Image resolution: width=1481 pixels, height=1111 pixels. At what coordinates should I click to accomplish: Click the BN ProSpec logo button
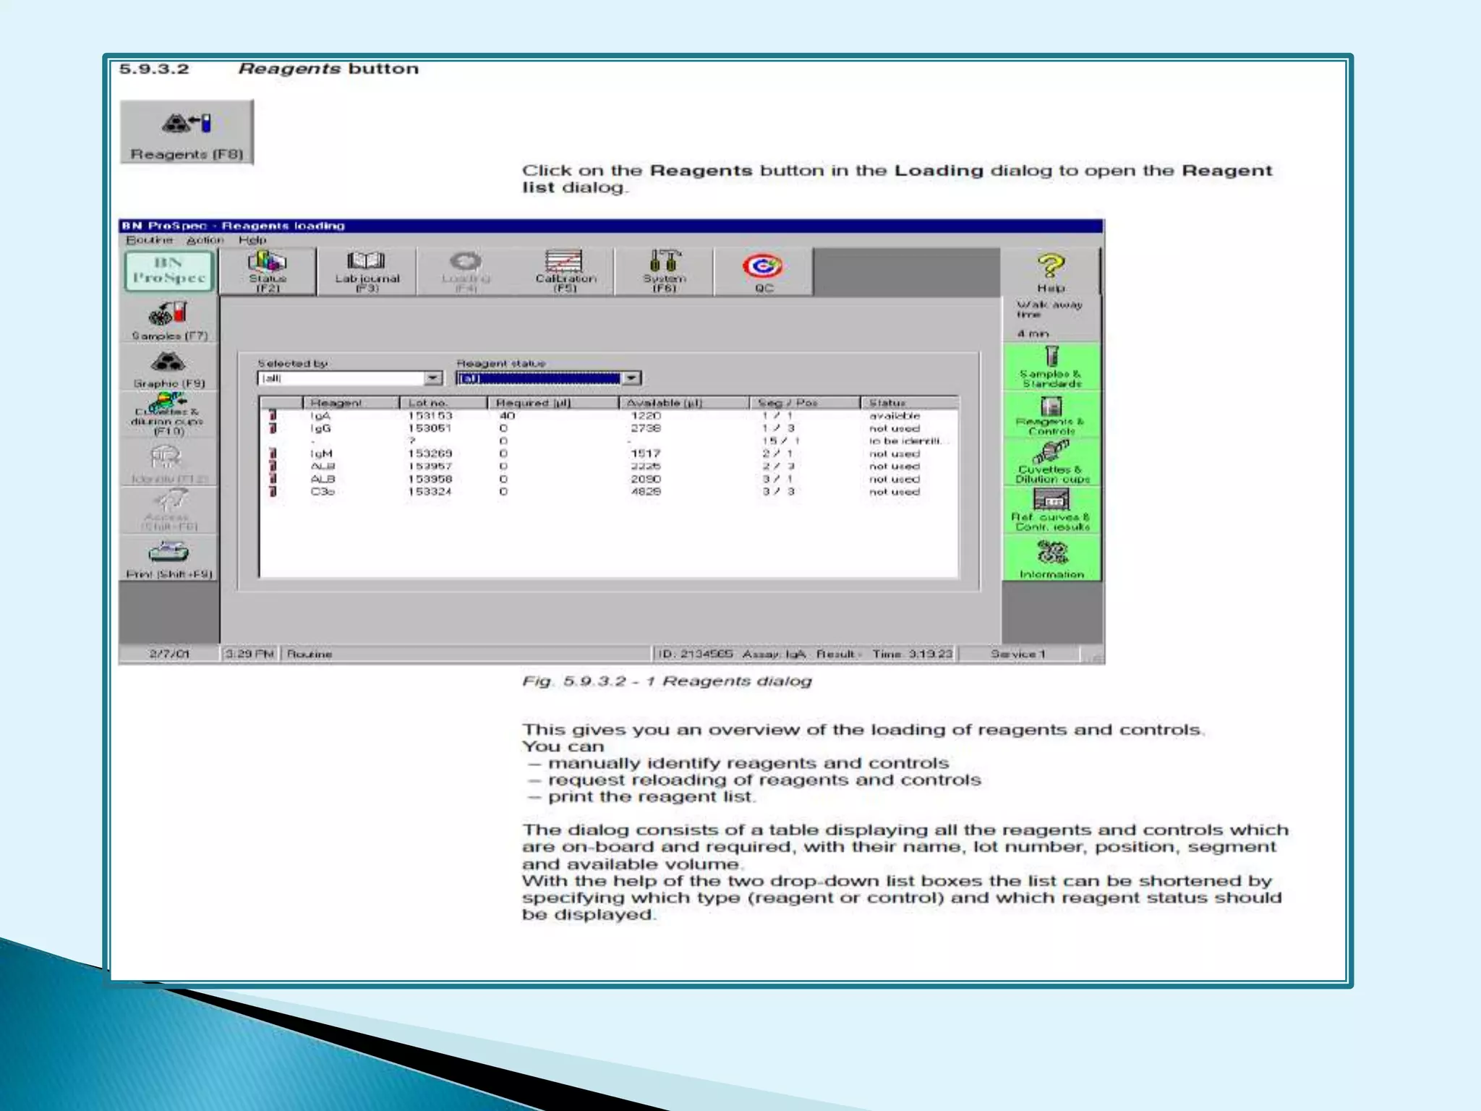(x=169, y=271)
